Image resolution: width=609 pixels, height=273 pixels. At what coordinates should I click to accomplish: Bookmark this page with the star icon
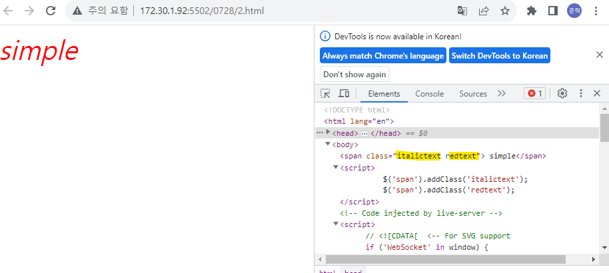pyautogui.click(x=505, y=11)
